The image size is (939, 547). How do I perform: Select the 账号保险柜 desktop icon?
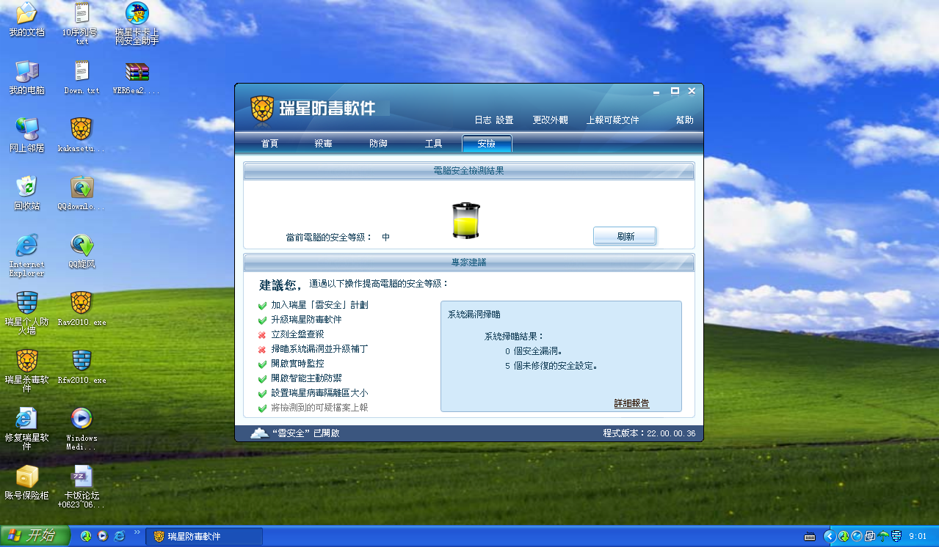pyautogui.click(x=26, y=482)
